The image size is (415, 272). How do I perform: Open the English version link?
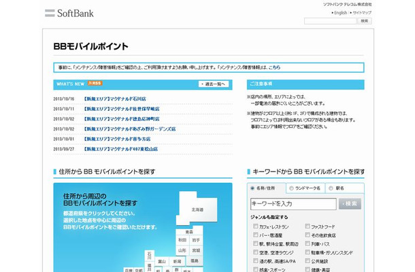point(340,13)
